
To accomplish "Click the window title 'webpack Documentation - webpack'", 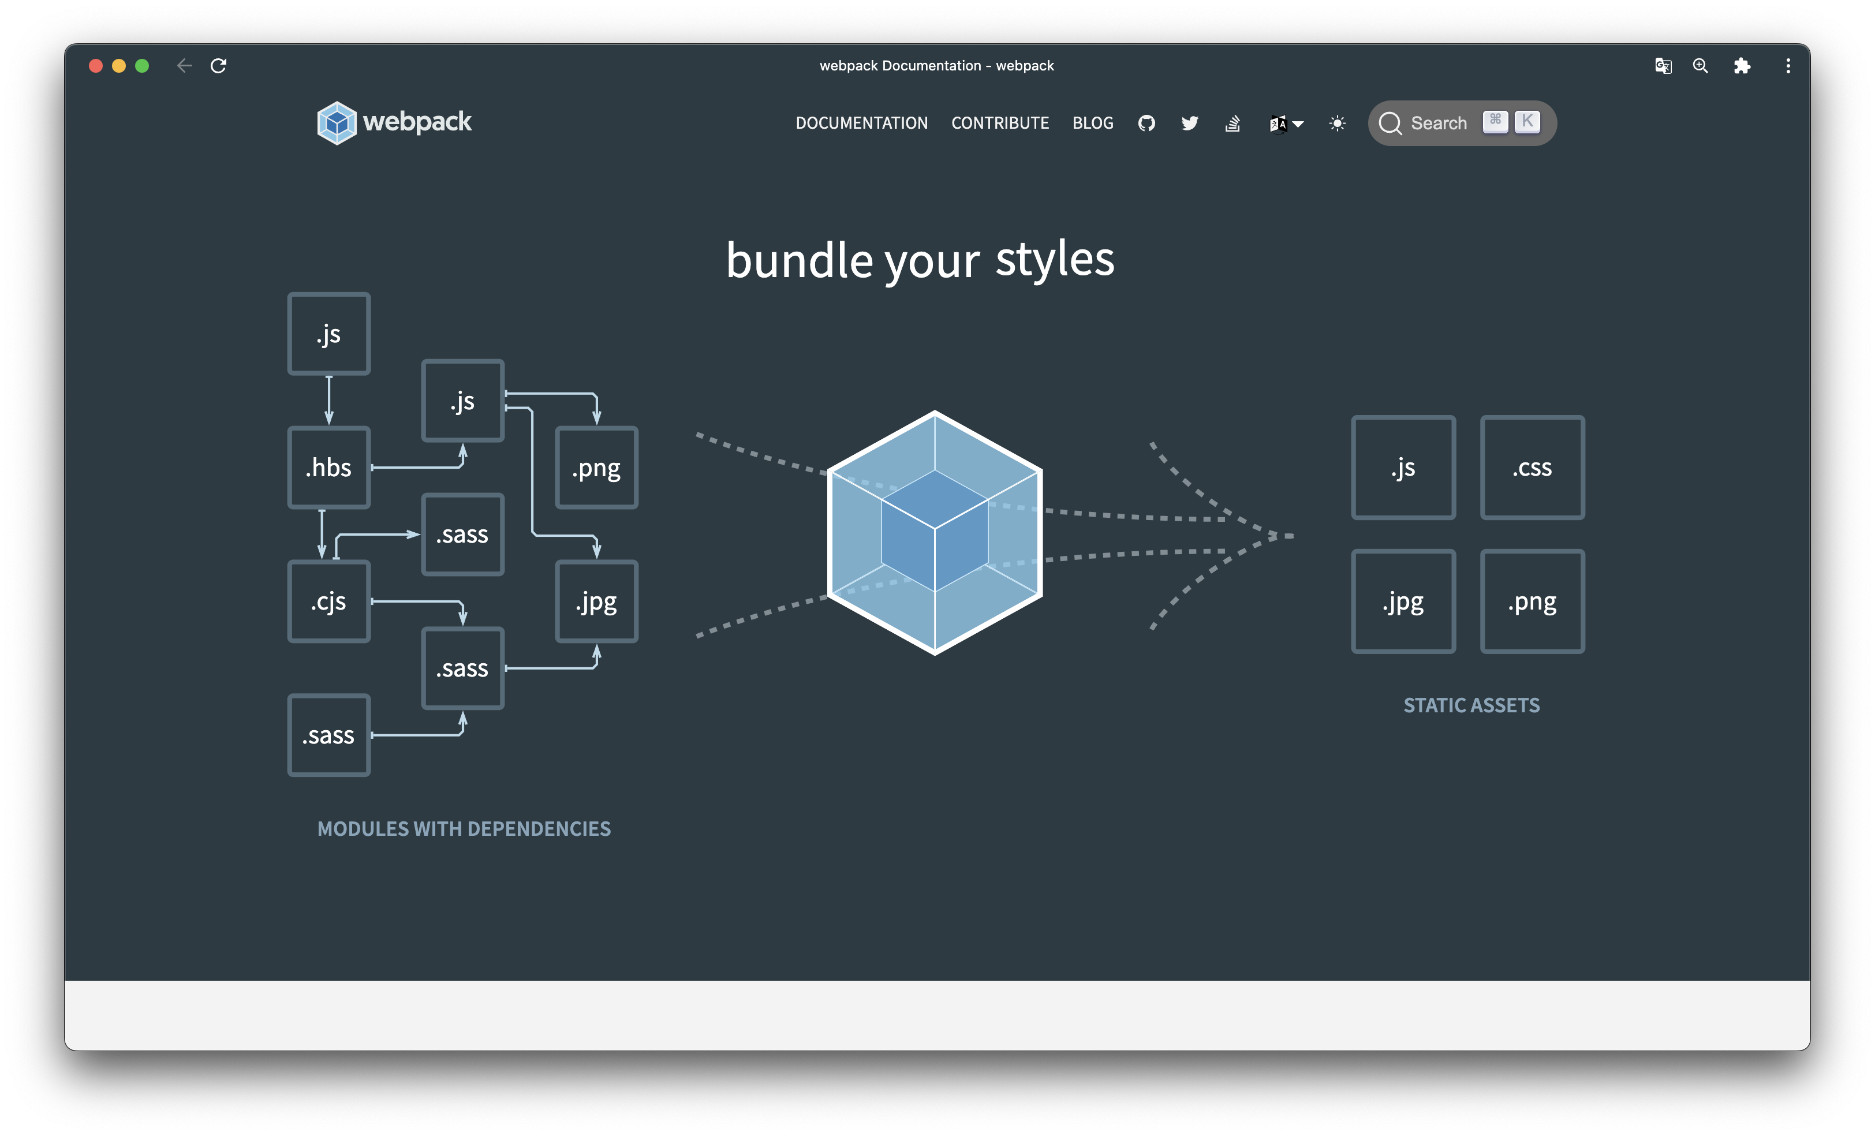I will pos(937,65).
